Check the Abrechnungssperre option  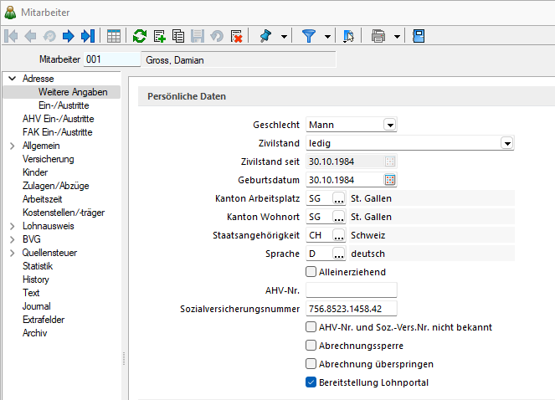pyautogui.click(x=311, y=346)
